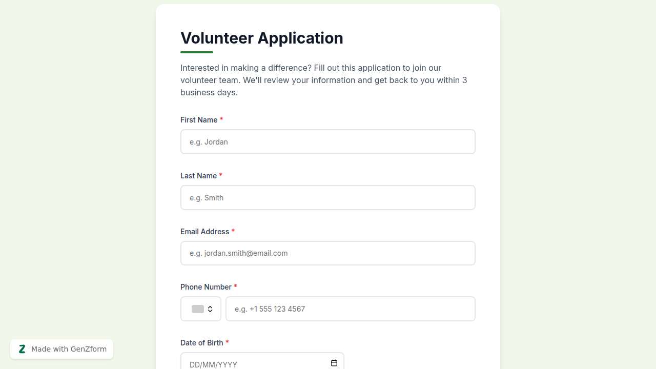Focus the Last Name text field
Viewport: 656px width, 369px height.
pos(327,197)
